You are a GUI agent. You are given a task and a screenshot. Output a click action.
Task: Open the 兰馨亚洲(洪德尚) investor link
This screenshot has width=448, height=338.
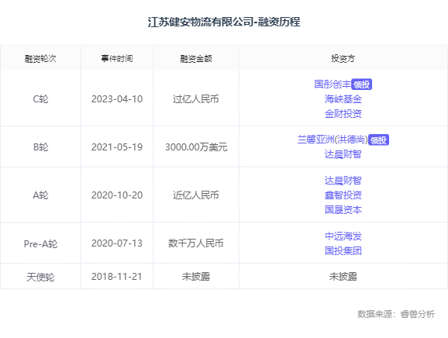tap(333, 140)
